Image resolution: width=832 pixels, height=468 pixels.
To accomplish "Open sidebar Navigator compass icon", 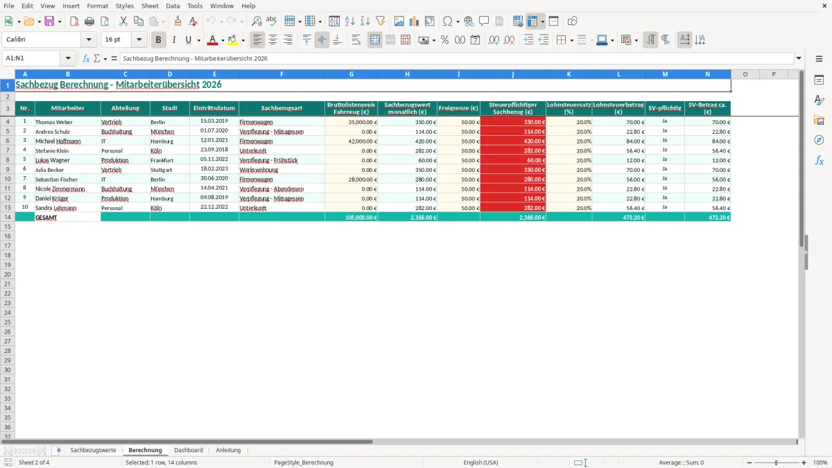I will 819,140.
